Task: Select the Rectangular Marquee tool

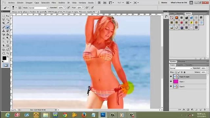Action: tap(4, 16)
